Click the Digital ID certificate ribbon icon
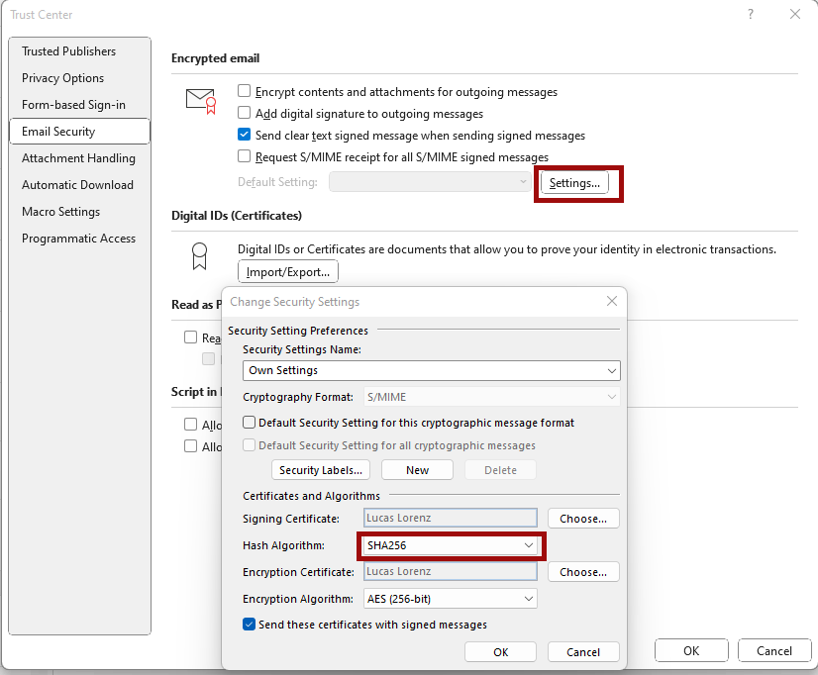818x675 pixels. pos(199,256)
